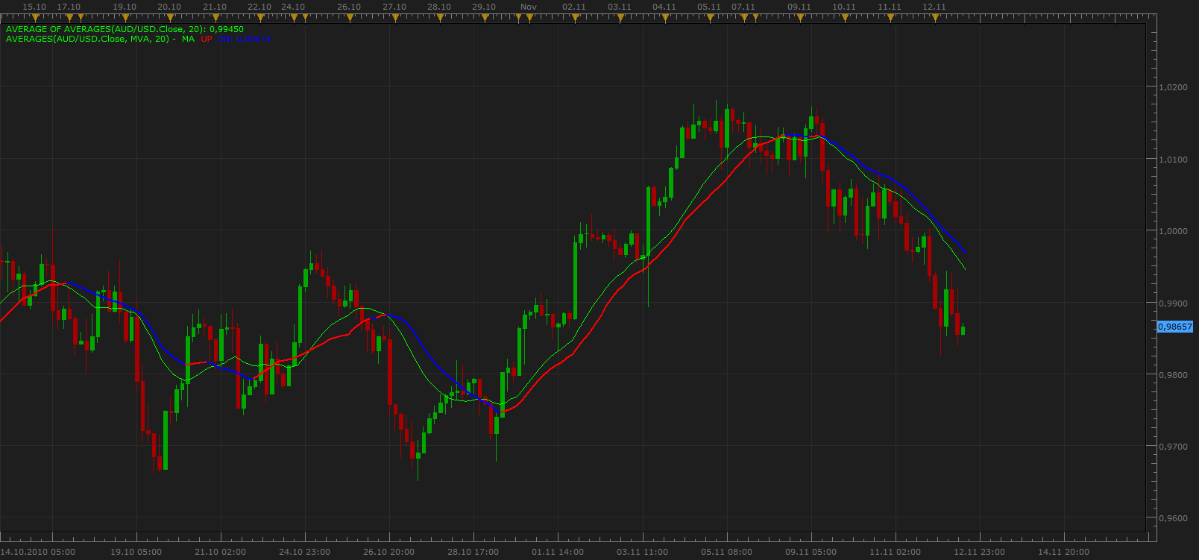Click the 01.11 14:00 time axis label
Image resolution: width=1199 pixels, height=560 pixels.
coord(557,552)
